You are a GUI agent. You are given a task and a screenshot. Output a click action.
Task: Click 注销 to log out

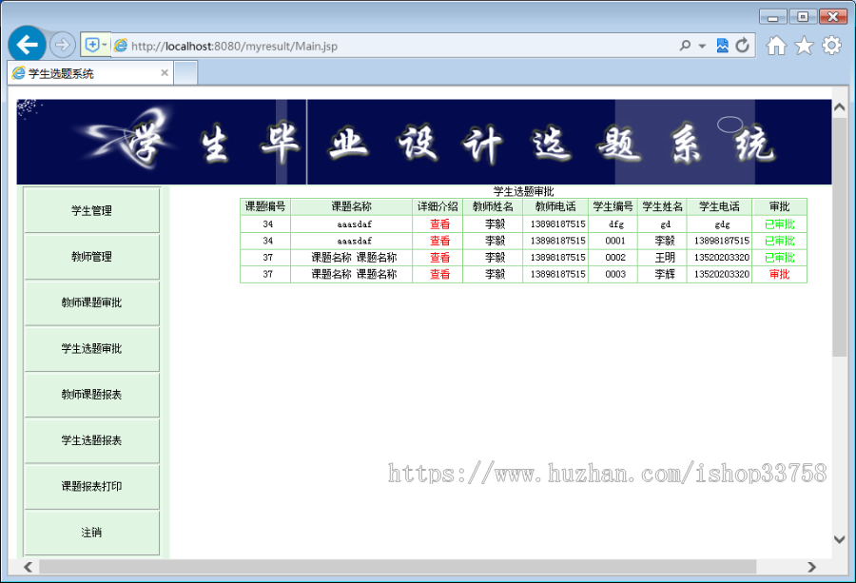point(91,533)
